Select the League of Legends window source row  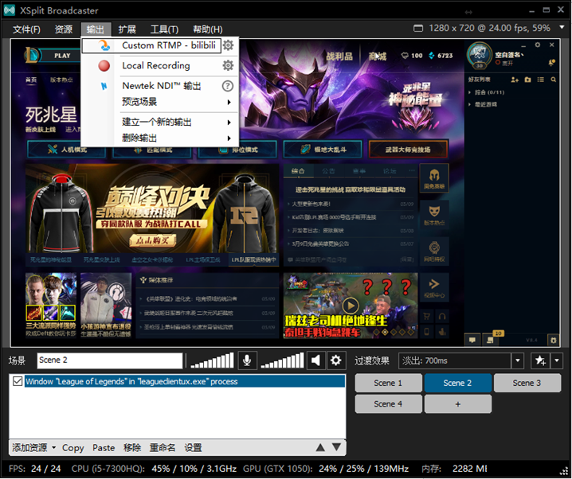(185, 381)
